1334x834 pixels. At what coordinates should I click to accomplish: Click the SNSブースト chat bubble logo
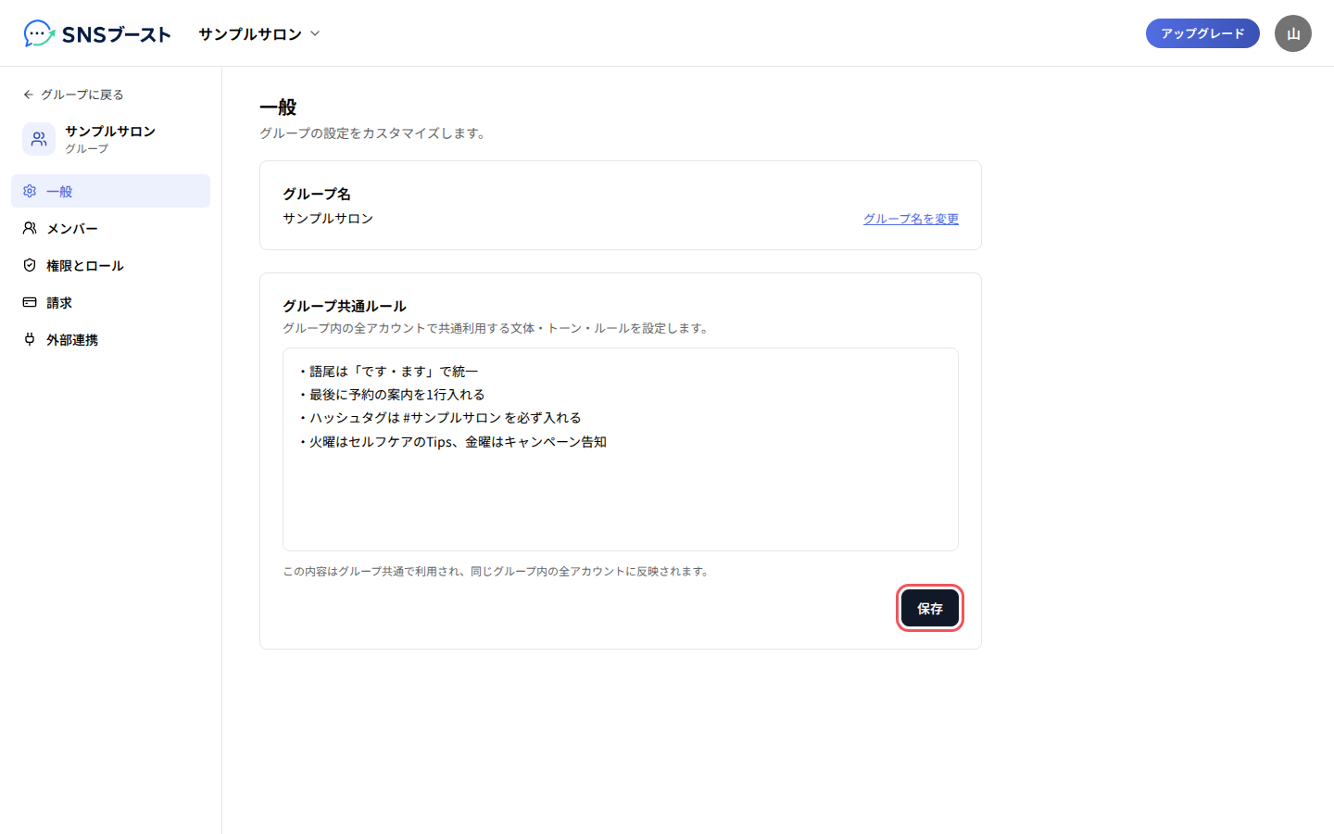point(39,33)
